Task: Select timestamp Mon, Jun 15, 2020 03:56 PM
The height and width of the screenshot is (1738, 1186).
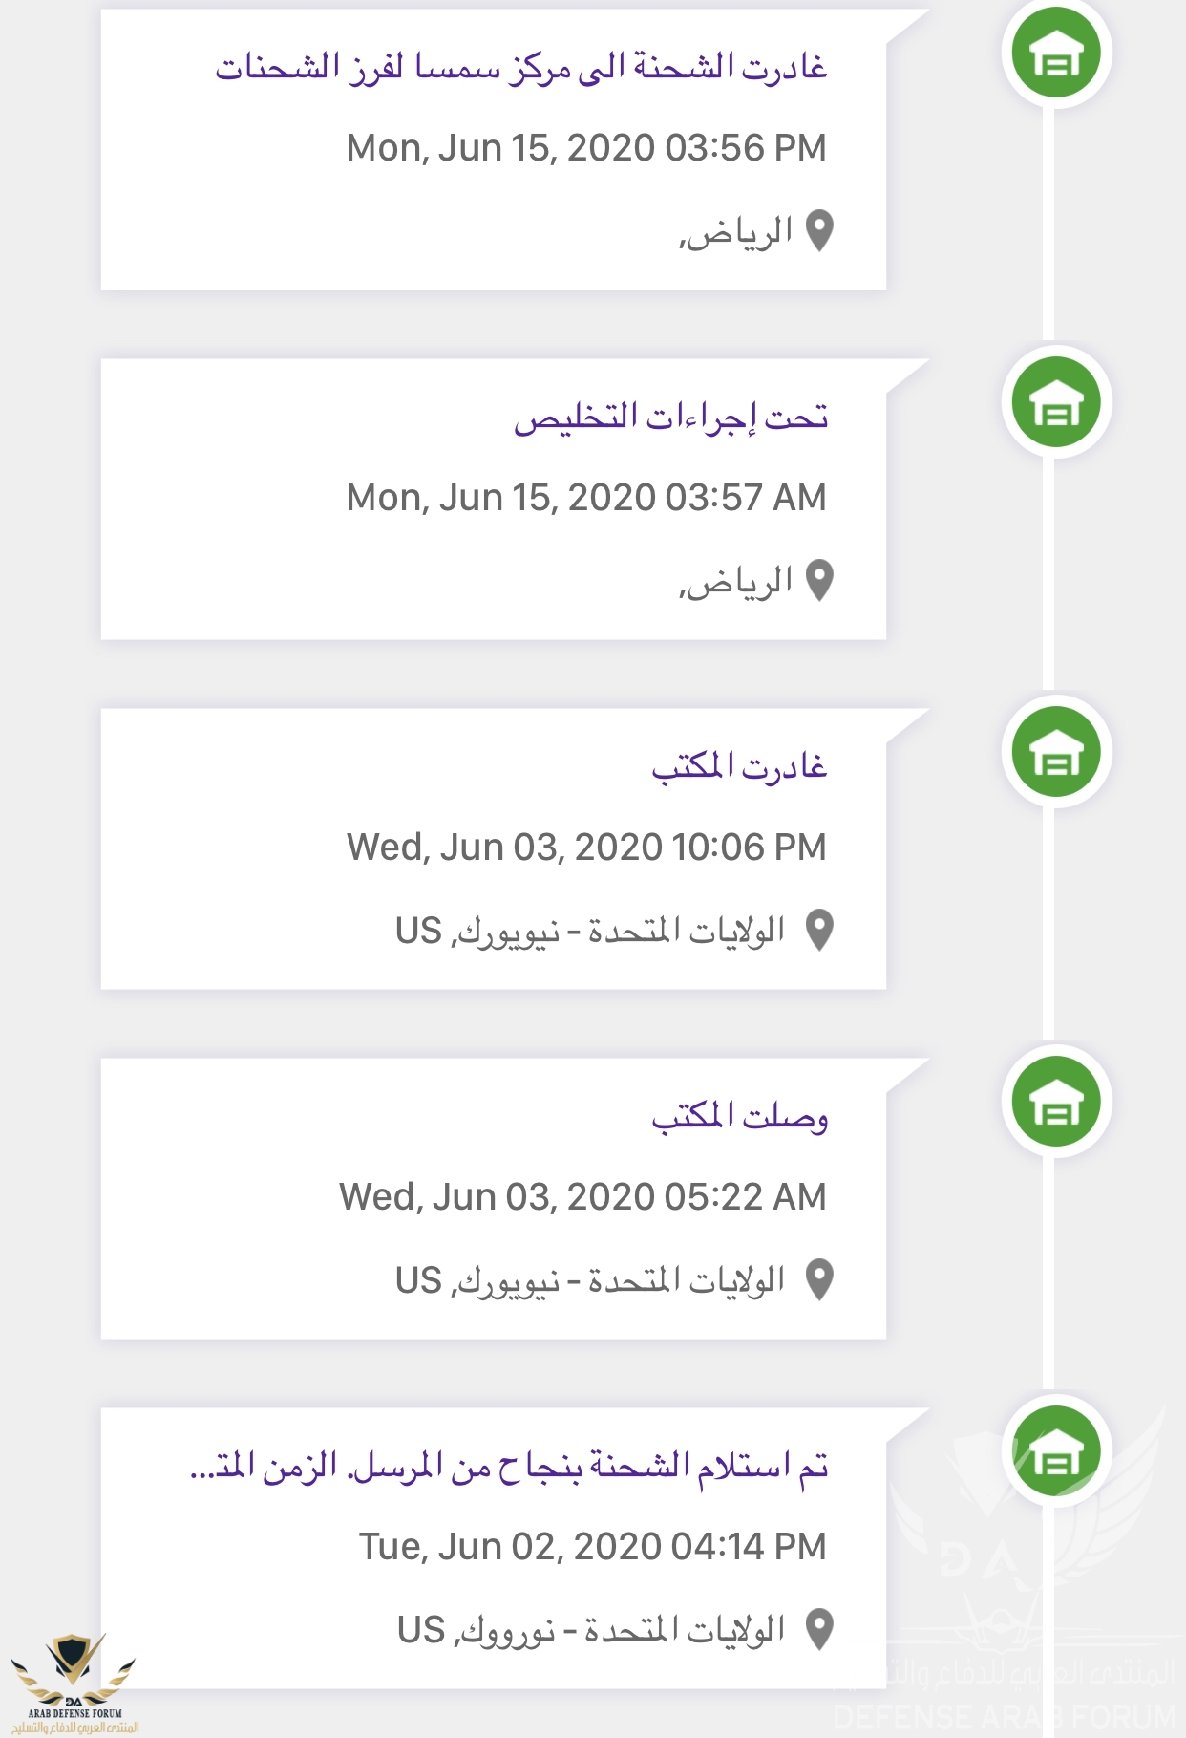Action: [586, 148]
